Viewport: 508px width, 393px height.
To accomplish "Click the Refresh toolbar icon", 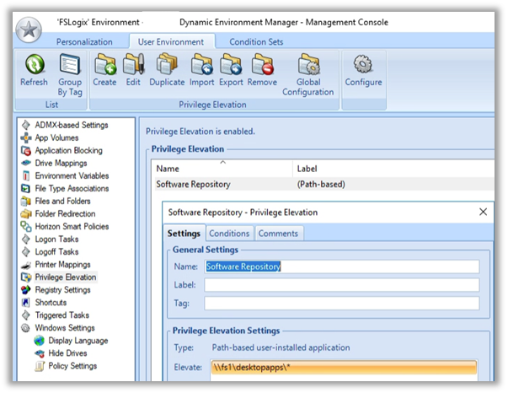I will click(x=34, y=65).
